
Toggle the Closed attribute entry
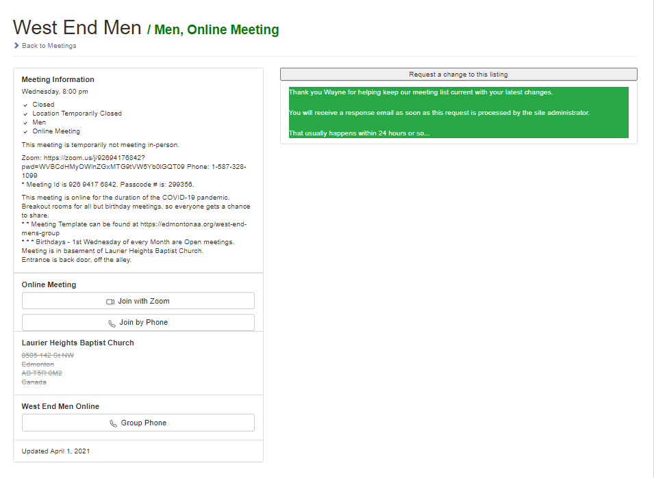pos(43,104)
